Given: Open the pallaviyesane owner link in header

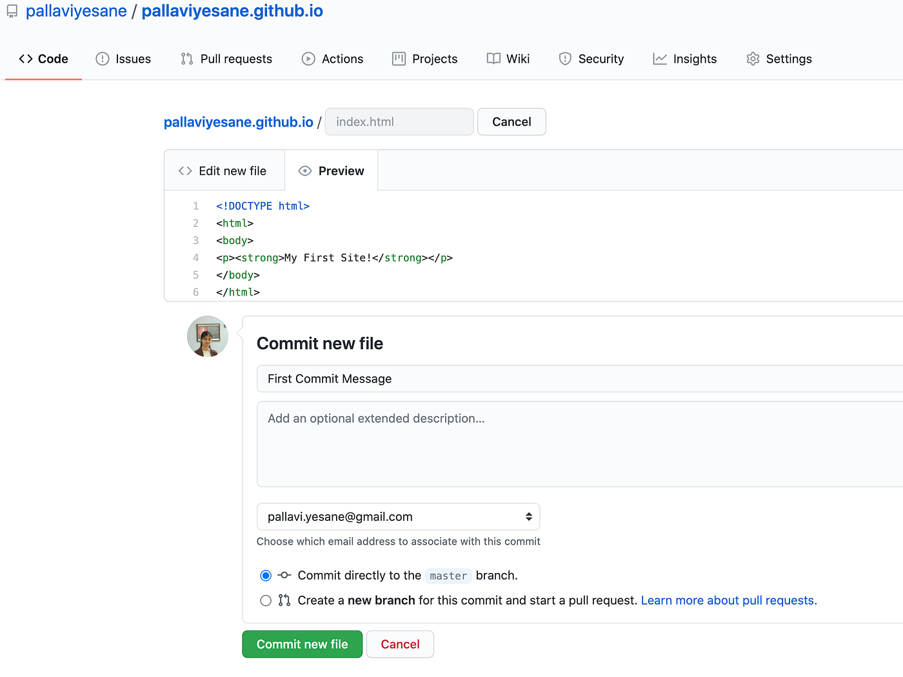Looking at the screenshot, I should (x=76, y=11).
